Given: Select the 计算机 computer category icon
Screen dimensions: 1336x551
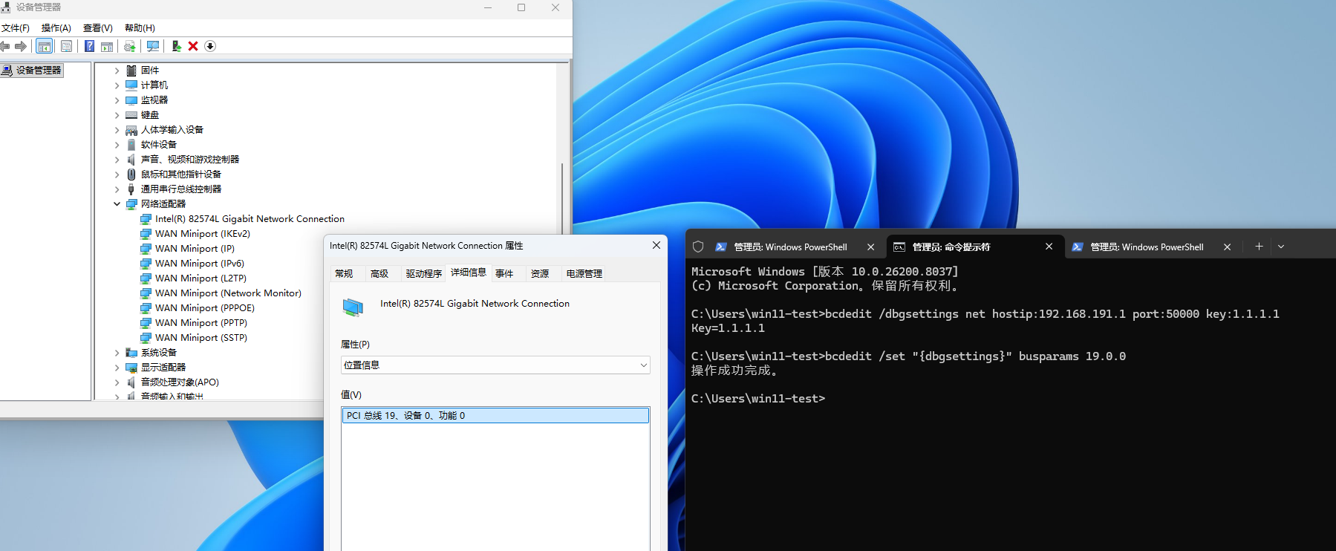Looking at the screenshot, I should [x=131, y=85].
